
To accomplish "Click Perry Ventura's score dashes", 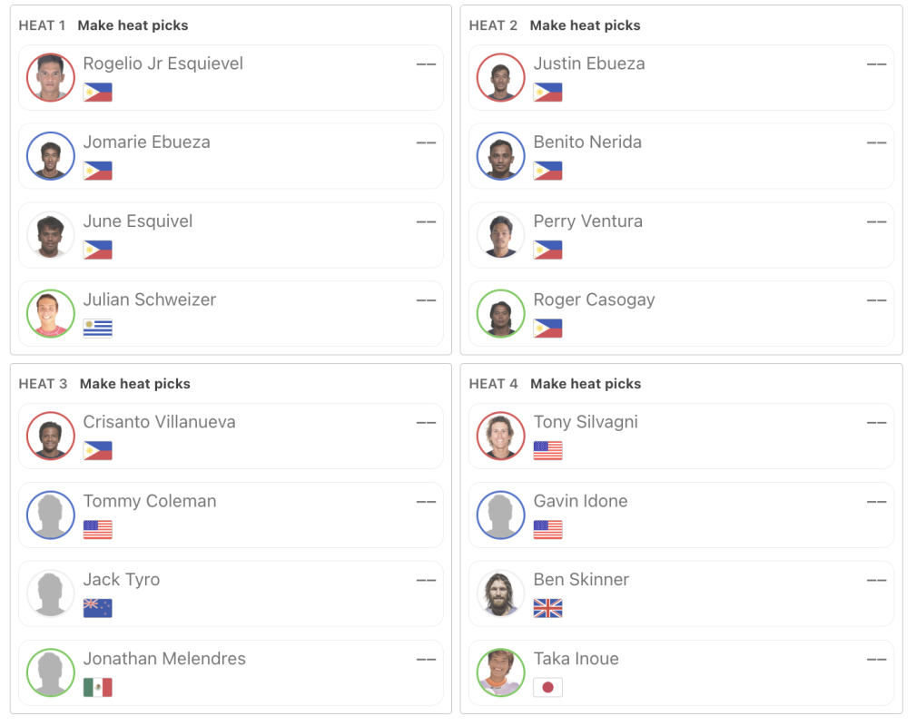I will pos(876,222).
